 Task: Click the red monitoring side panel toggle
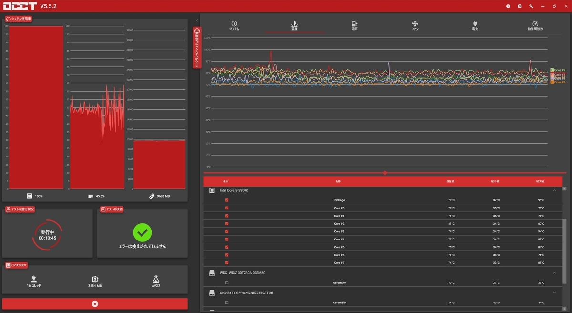tap(197, 48)
